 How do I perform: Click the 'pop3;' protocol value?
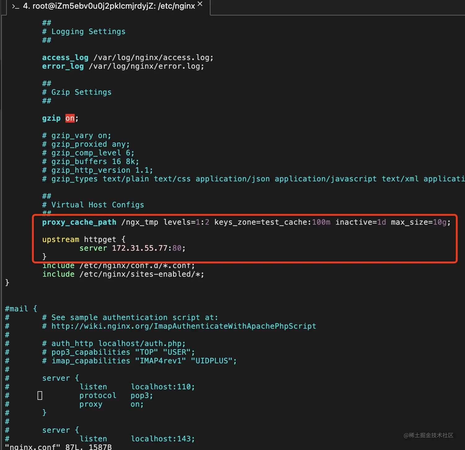pos(142,396)
